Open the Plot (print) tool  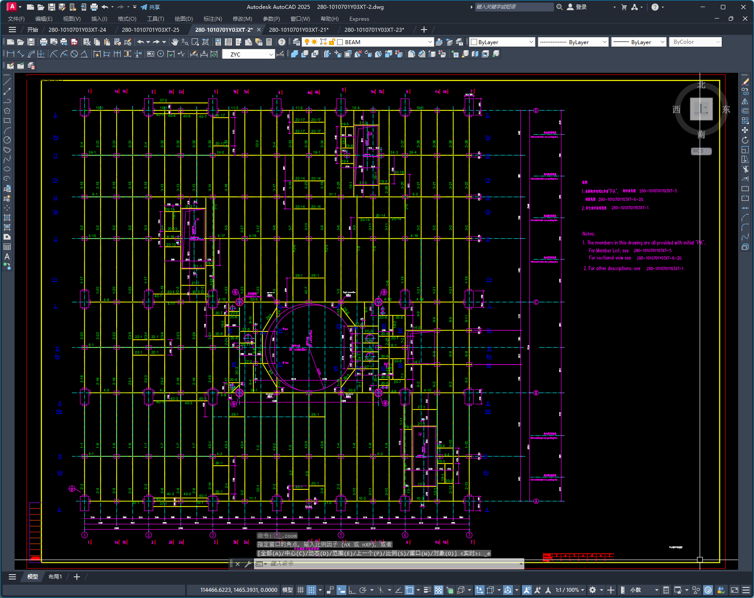[x=43, y=42]
